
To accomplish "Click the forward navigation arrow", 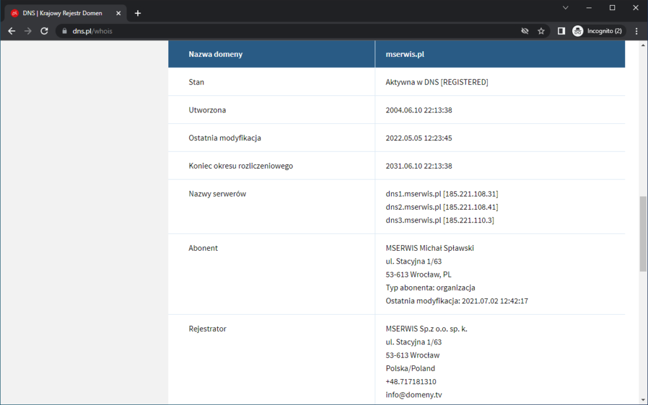I will click(x=27, y=30).
